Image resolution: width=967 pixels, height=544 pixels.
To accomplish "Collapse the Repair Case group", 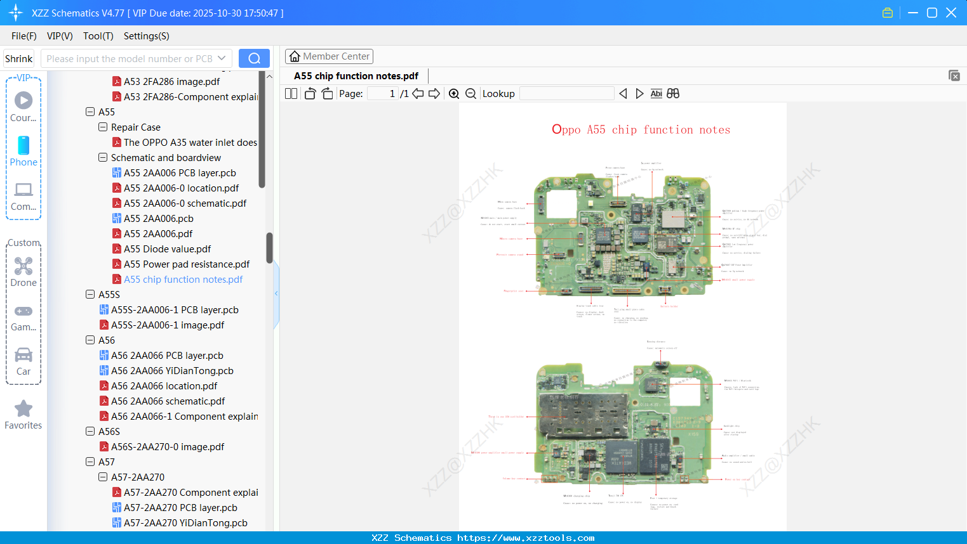I will coord(103,127).
